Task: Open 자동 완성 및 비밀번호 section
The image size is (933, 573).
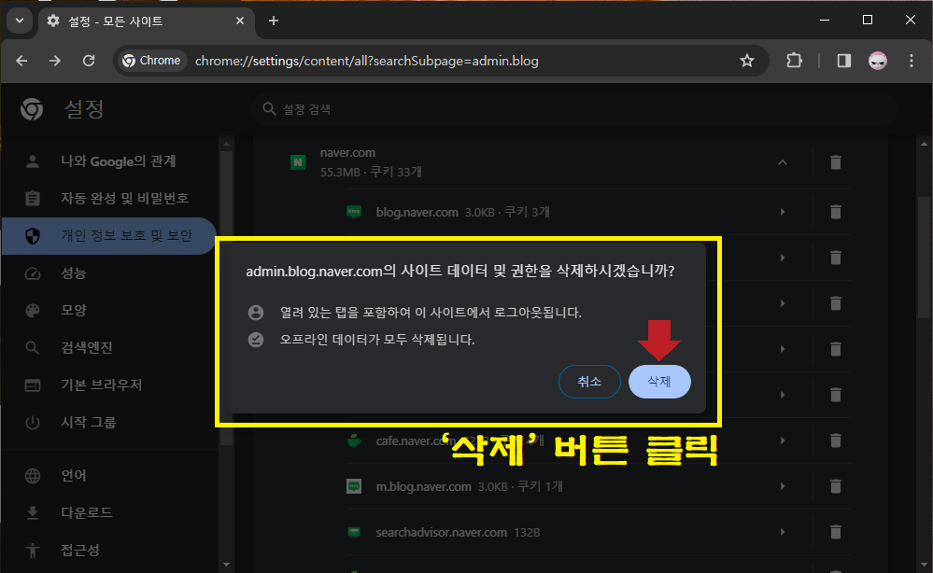Action: [108, 198]
